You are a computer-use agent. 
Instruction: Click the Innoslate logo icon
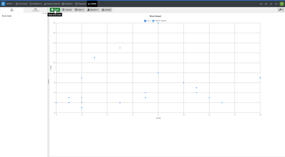(x=3, y=4)
